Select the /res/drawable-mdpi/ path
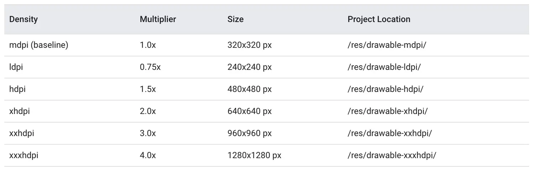The height and width of the screenshot is (171, 534). click(387, 45)
